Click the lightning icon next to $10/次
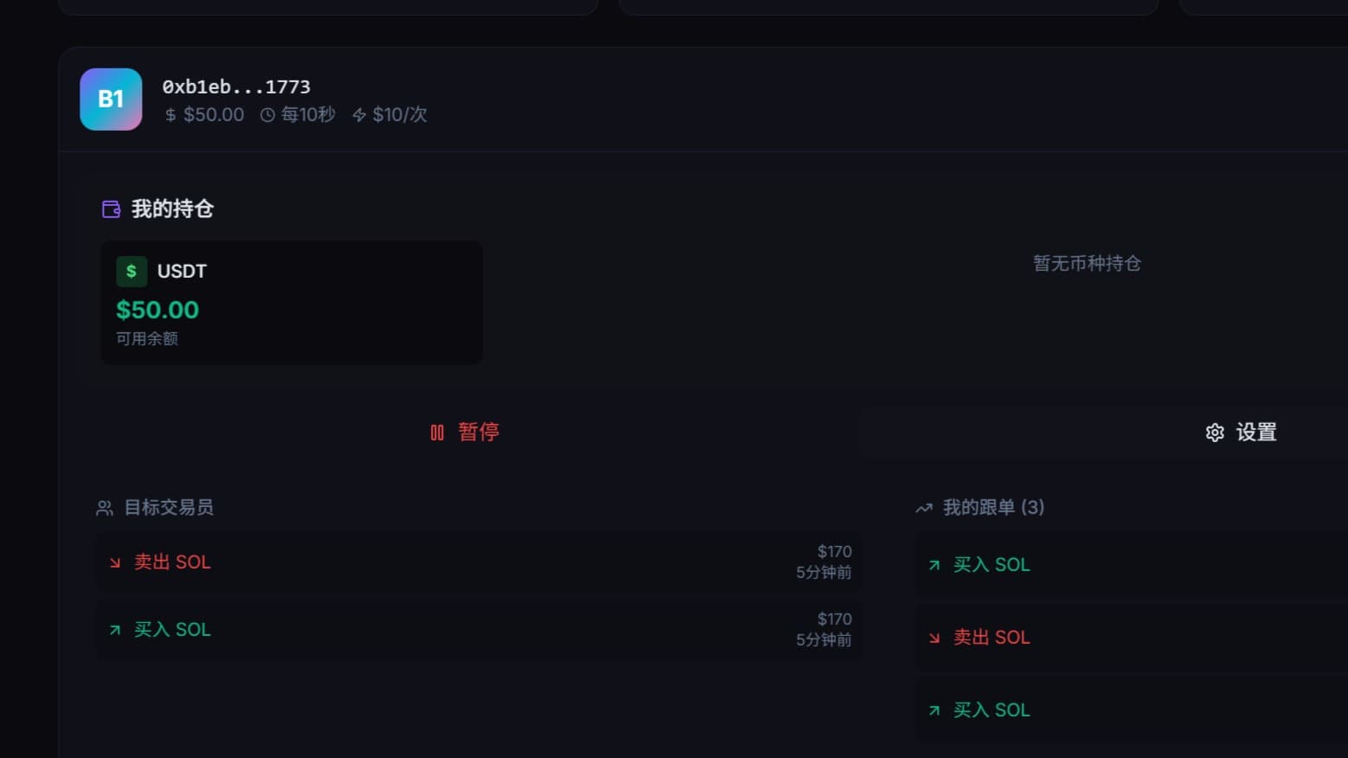Screen dimensions: 1348x758 (359, 115)
